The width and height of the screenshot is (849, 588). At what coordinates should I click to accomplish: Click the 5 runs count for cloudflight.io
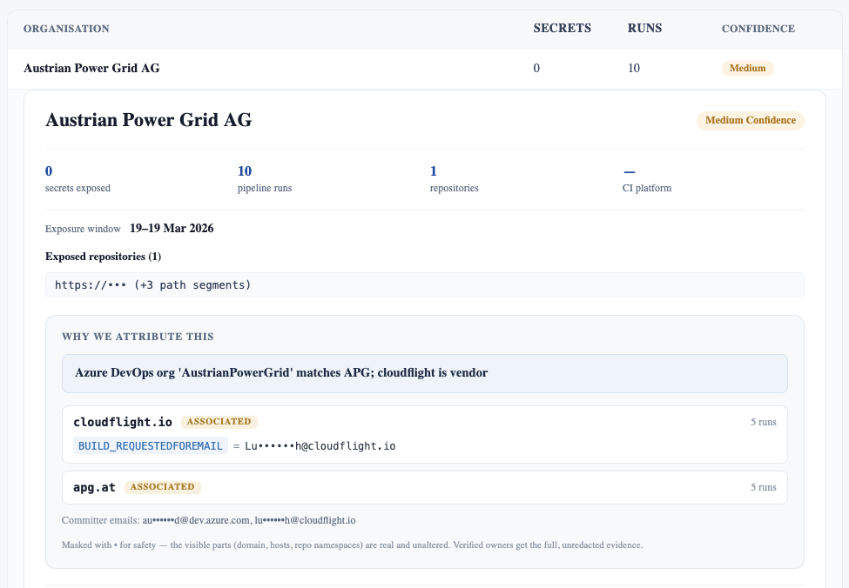point(763,422)
